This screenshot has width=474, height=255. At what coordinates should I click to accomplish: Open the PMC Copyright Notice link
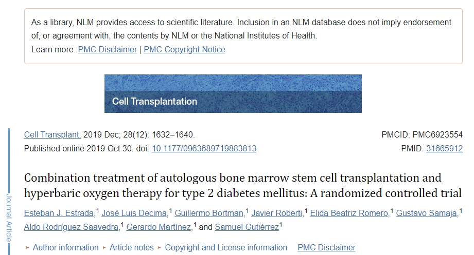click(x=184, y=50)
